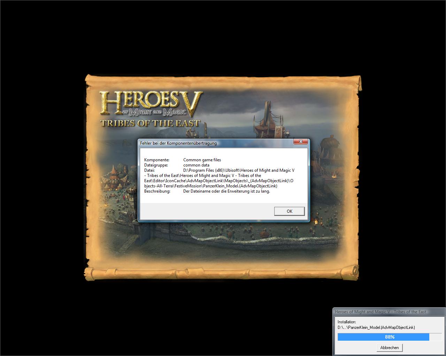Click the 'Tribes of the East' subtitle graphic
This screenshot has height=356, width=446.
click(150, 123)
